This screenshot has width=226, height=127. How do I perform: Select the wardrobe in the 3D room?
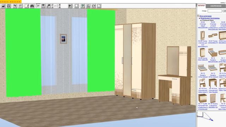tap(135, 61)
